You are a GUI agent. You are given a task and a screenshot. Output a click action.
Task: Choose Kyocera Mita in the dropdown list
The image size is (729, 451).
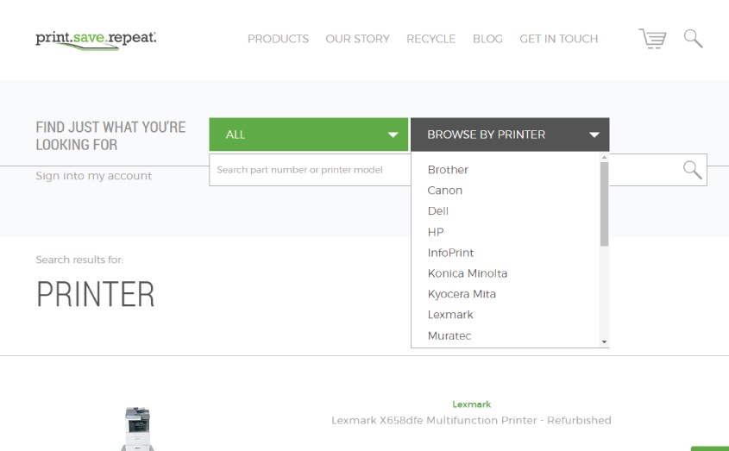[x=462, y=294]
